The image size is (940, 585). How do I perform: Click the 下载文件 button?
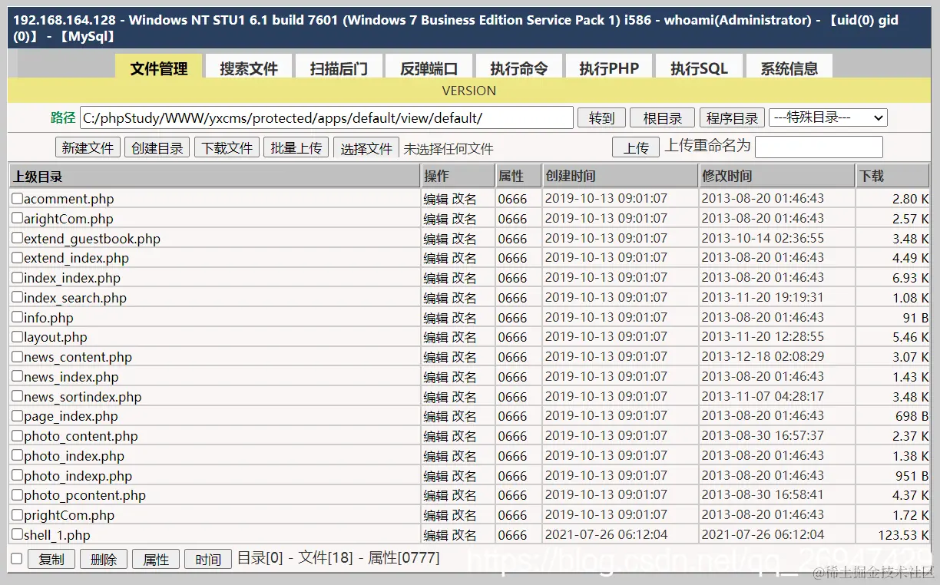click(227, 147)
